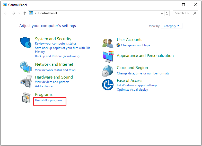Click Uninstall a program link
Screen dimensions: 202x146
(48, 100)
